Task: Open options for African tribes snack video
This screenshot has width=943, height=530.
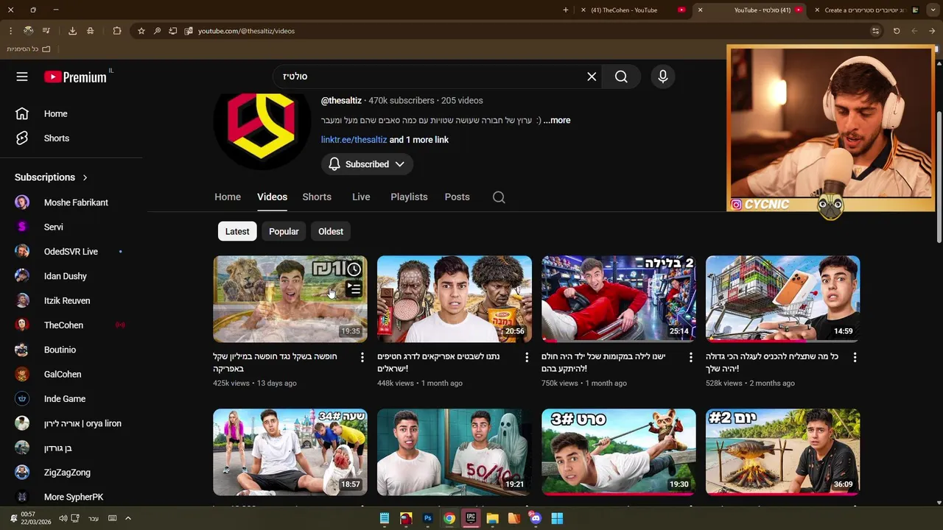Action: tap(526, 357)
